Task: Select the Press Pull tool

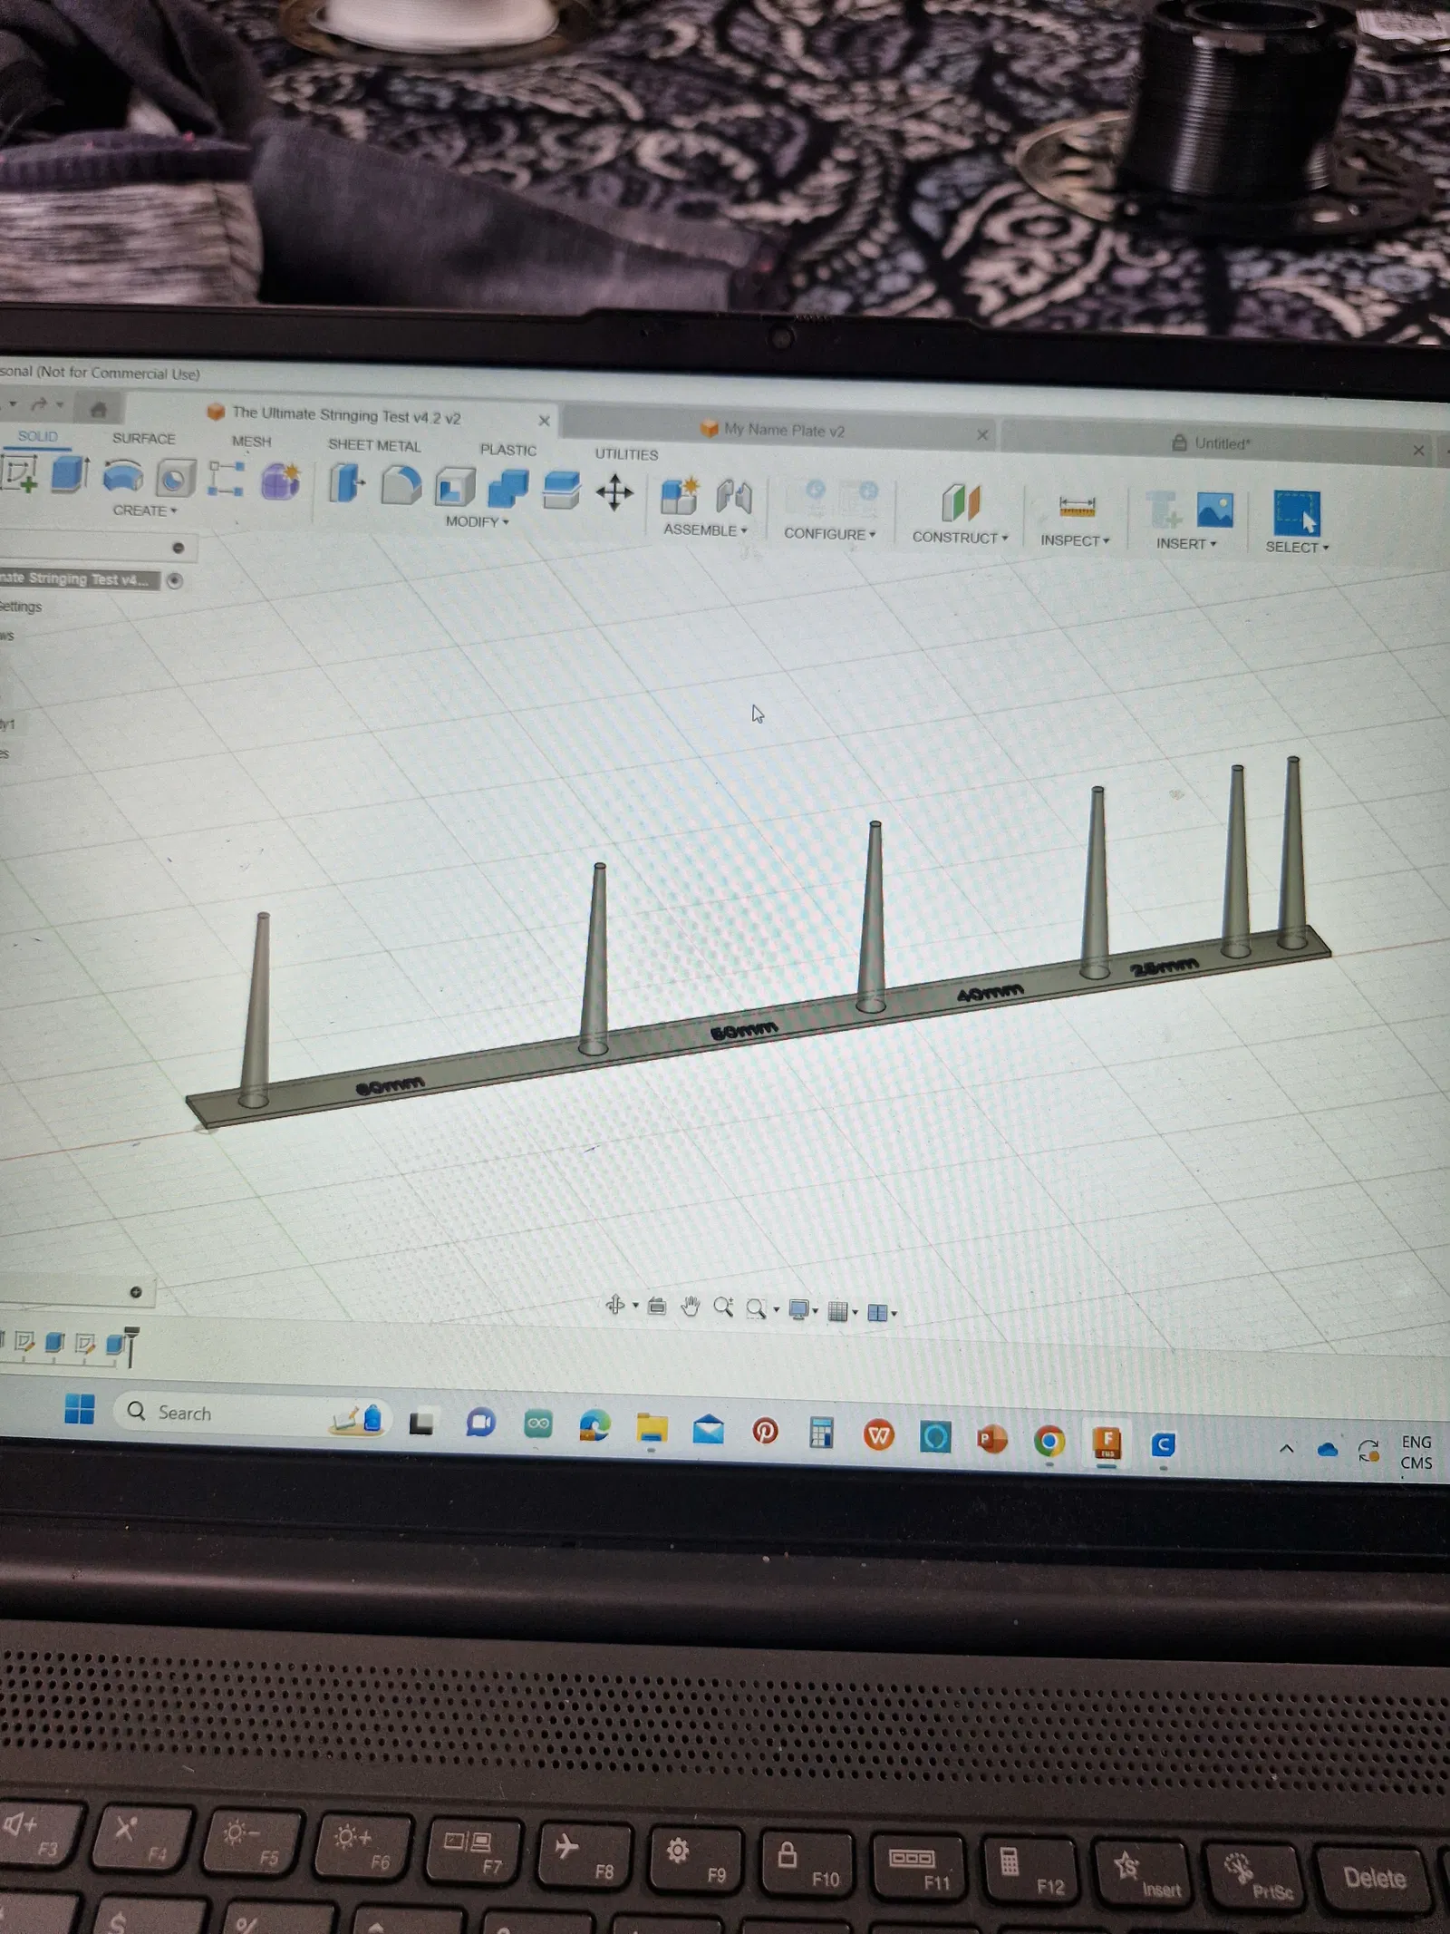Action: [347, 483]
